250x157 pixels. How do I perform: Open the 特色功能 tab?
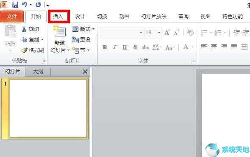click(x=233, y=16)
